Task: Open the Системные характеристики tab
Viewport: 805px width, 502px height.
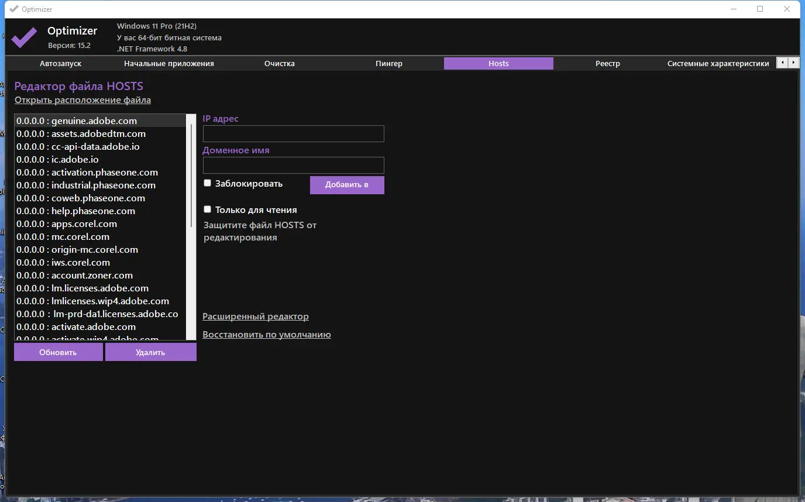Action: (x=718, y=63)
